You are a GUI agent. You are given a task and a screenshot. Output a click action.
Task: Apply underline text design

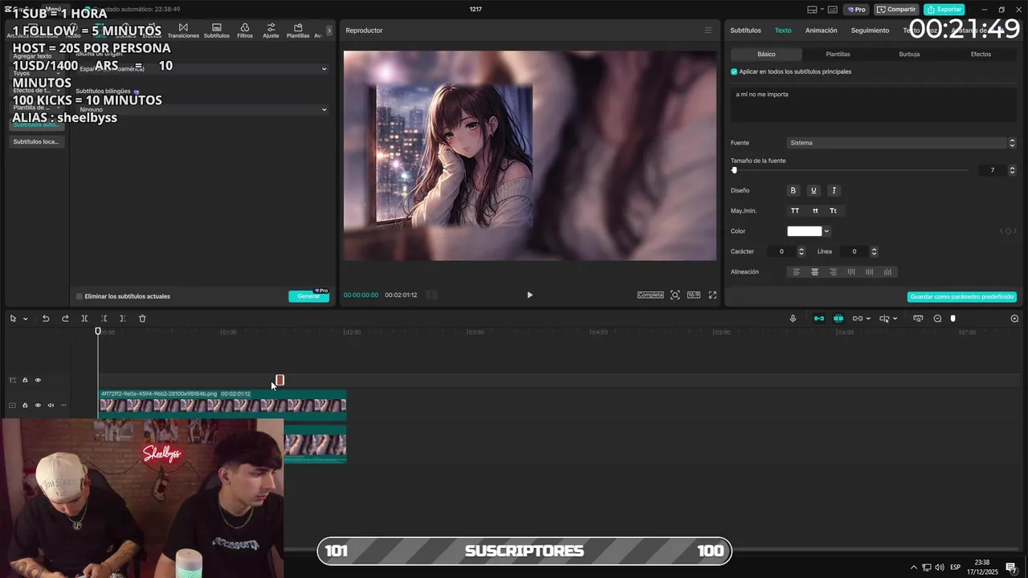point(814,190)
